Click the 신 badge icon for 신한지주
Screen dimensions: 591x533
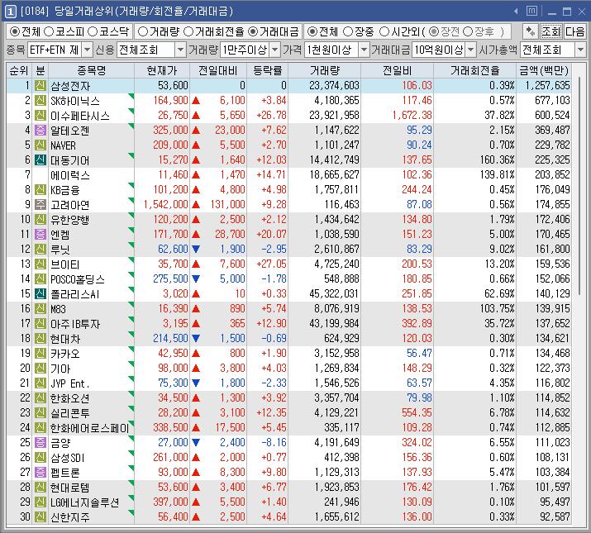point(41,516)
